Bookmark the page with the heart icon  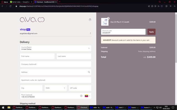[162, 6]
